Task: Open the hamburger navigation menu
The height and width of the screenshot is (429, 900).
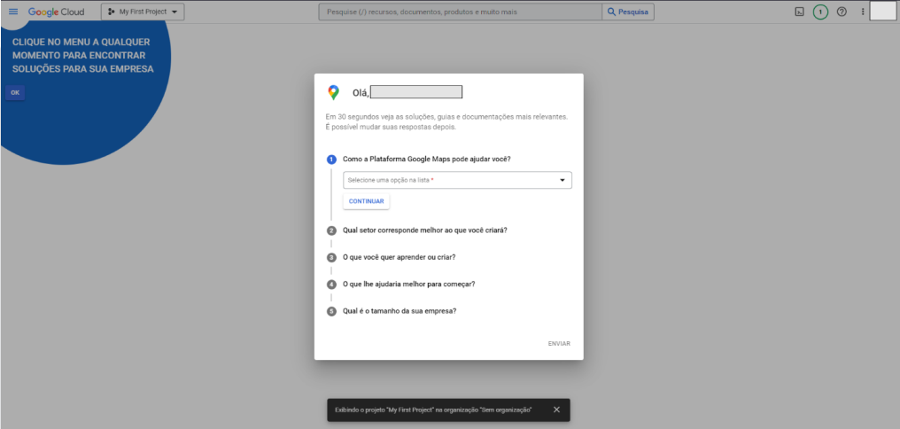Action: (13, 12)
